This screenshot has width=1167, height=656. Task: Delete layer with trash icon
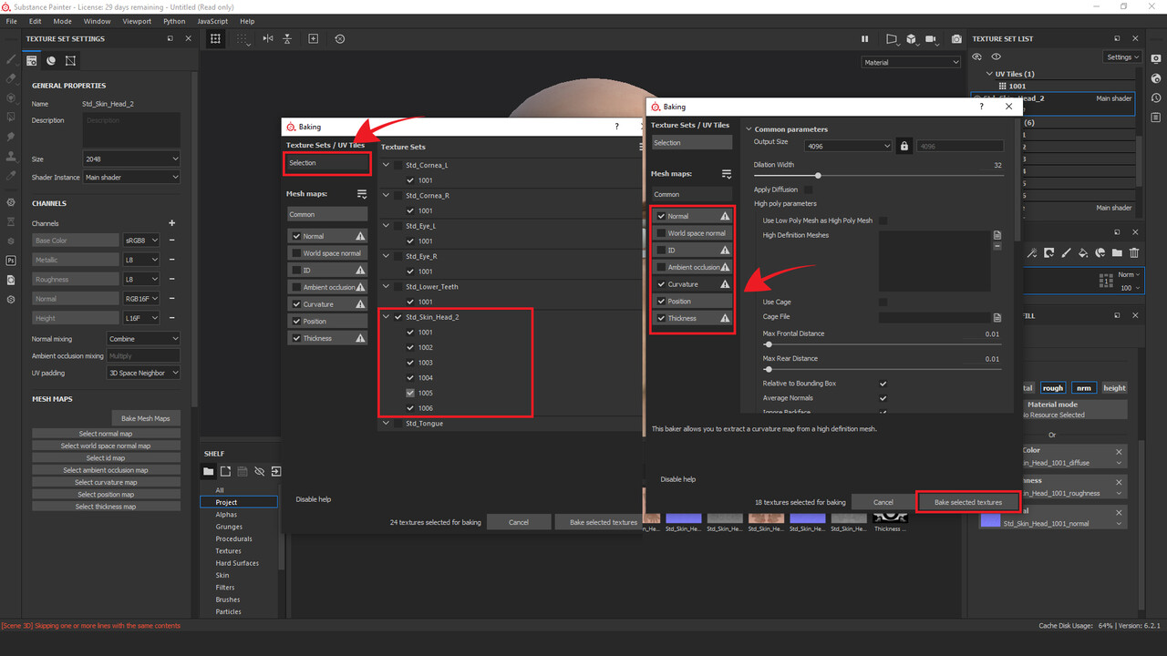coord(1134,252)
